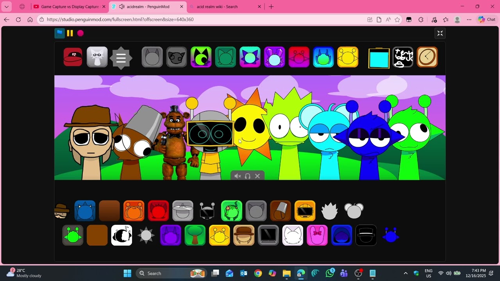Image resolution: width=500 pixels, height=281 pixels.
Task: Pick the black and white face icon
Action: [x=121, y=235]
